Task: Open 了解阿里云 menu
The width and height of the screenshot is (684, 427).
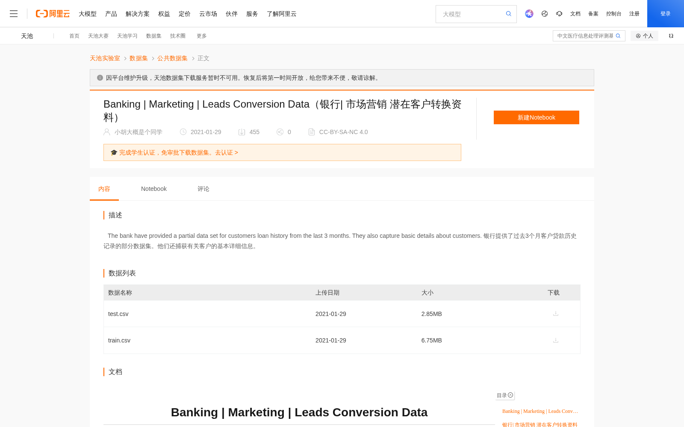Action: (x=282, y=14)
